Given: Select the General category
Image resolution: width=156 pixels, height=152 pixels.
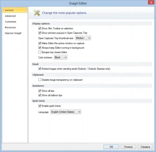Looking at the screenshot, I should (15, 10).
